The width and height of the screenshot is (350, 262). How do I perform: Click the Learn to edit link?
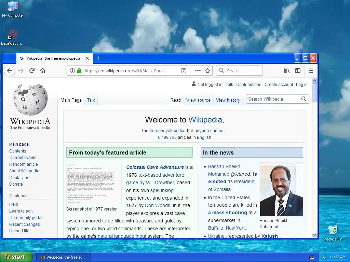[x=21, y=211]
